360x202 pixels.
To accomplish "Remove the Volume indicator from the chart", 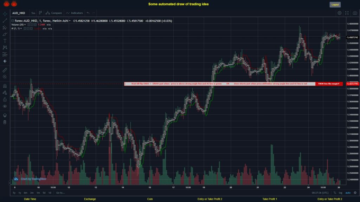I will click(36, 25).
